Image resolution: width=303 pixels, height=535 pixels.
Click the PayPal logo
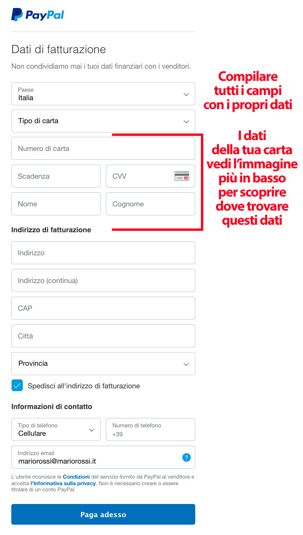coord(38,15)
